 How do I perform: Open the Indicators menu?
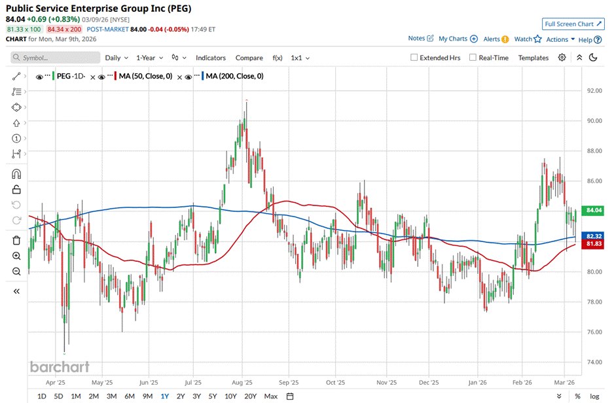coord(210,58)
